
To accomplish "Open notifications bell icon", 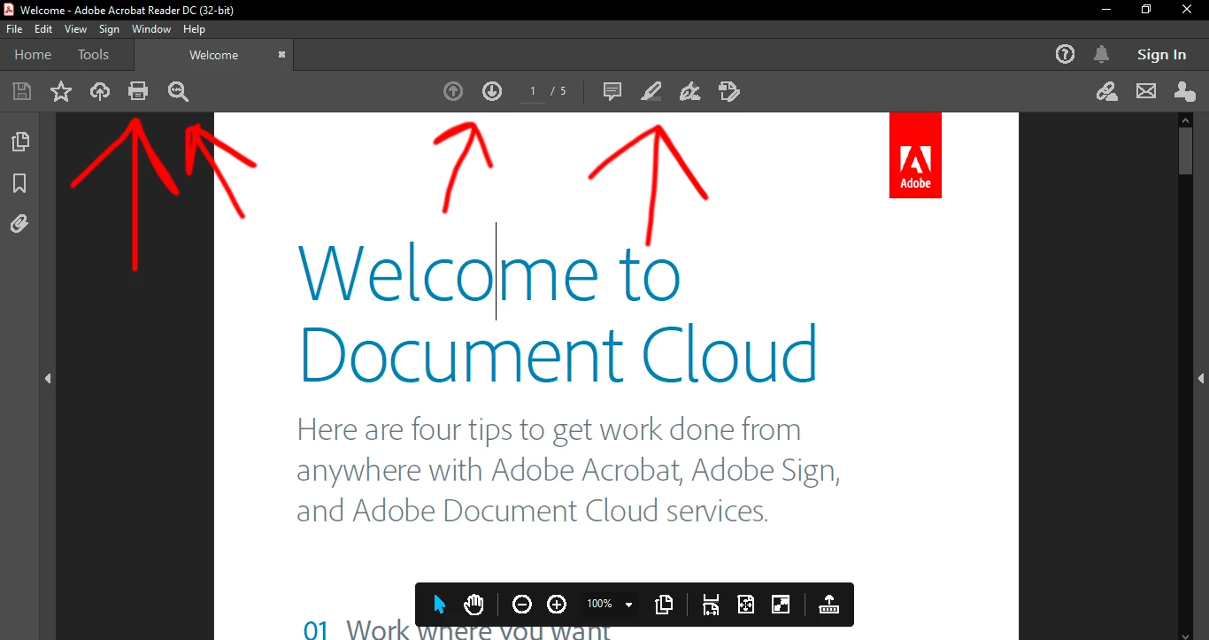I will tap(1101, 55).
